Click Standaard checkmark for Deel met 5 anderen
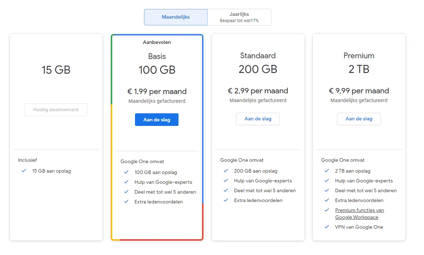Image resolution: width=424 pixels, height=255 pixels. click(226, 191)
